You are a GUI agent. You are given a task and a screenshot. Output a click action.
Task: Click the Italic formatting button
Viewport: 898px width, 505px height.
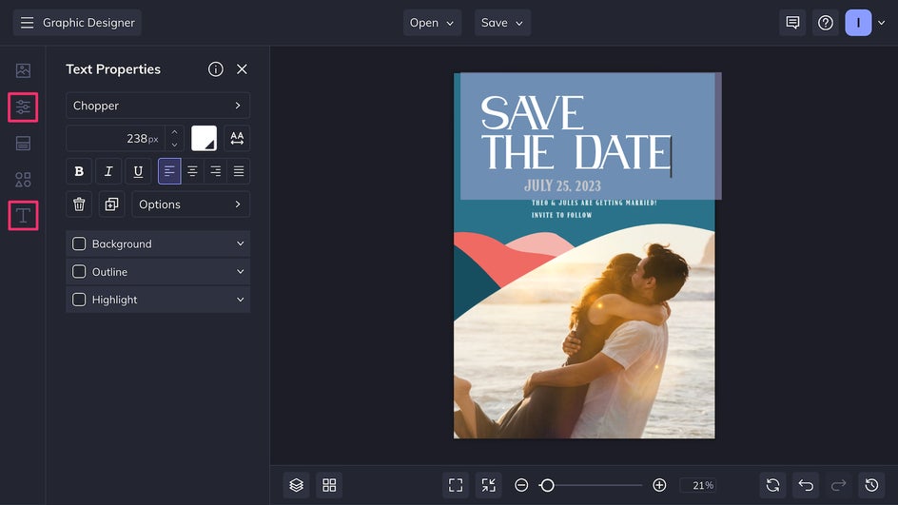click(x=108, y=171)
